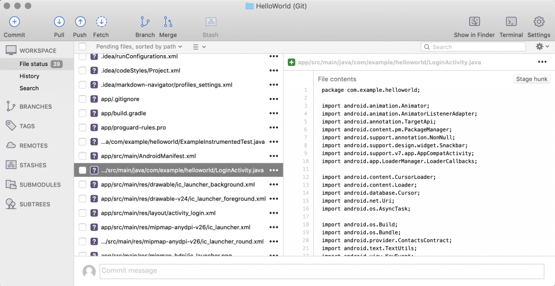Click the 'File contents' hunk label
Screen dimensions: 555x286
pyautogui.click(x=337, y=79)
